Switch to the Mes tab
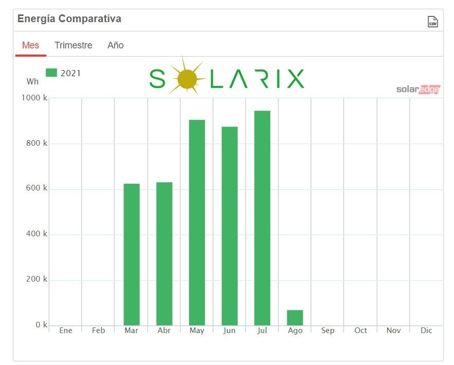The width and height of the screenshot is (454, 365). (31, 45)
